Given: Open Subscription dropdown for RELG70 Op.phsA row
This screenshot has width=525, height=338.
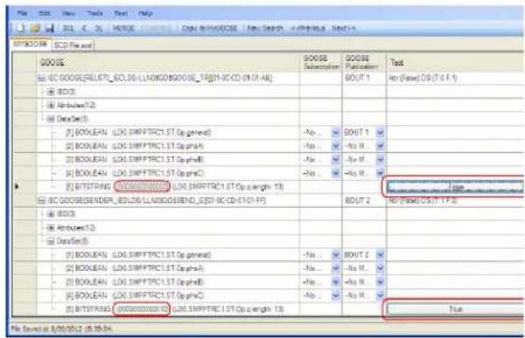Looking at the screenshot, I should 335,146.
